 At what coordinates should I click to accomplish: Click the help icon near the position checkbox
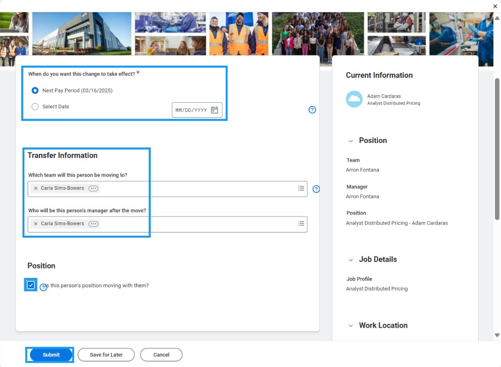tap(43, 287)
